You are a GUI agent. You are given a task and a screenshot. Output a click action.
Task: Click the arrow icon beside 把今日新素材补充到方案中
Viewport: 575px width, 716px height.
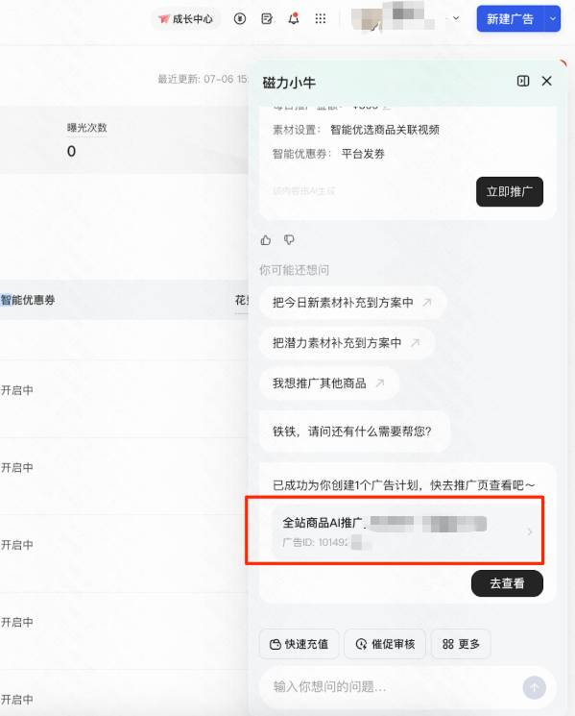427,303
